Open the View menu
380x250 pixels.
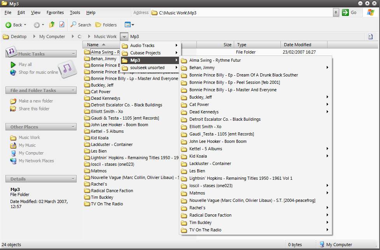click(x=36, y=12)
